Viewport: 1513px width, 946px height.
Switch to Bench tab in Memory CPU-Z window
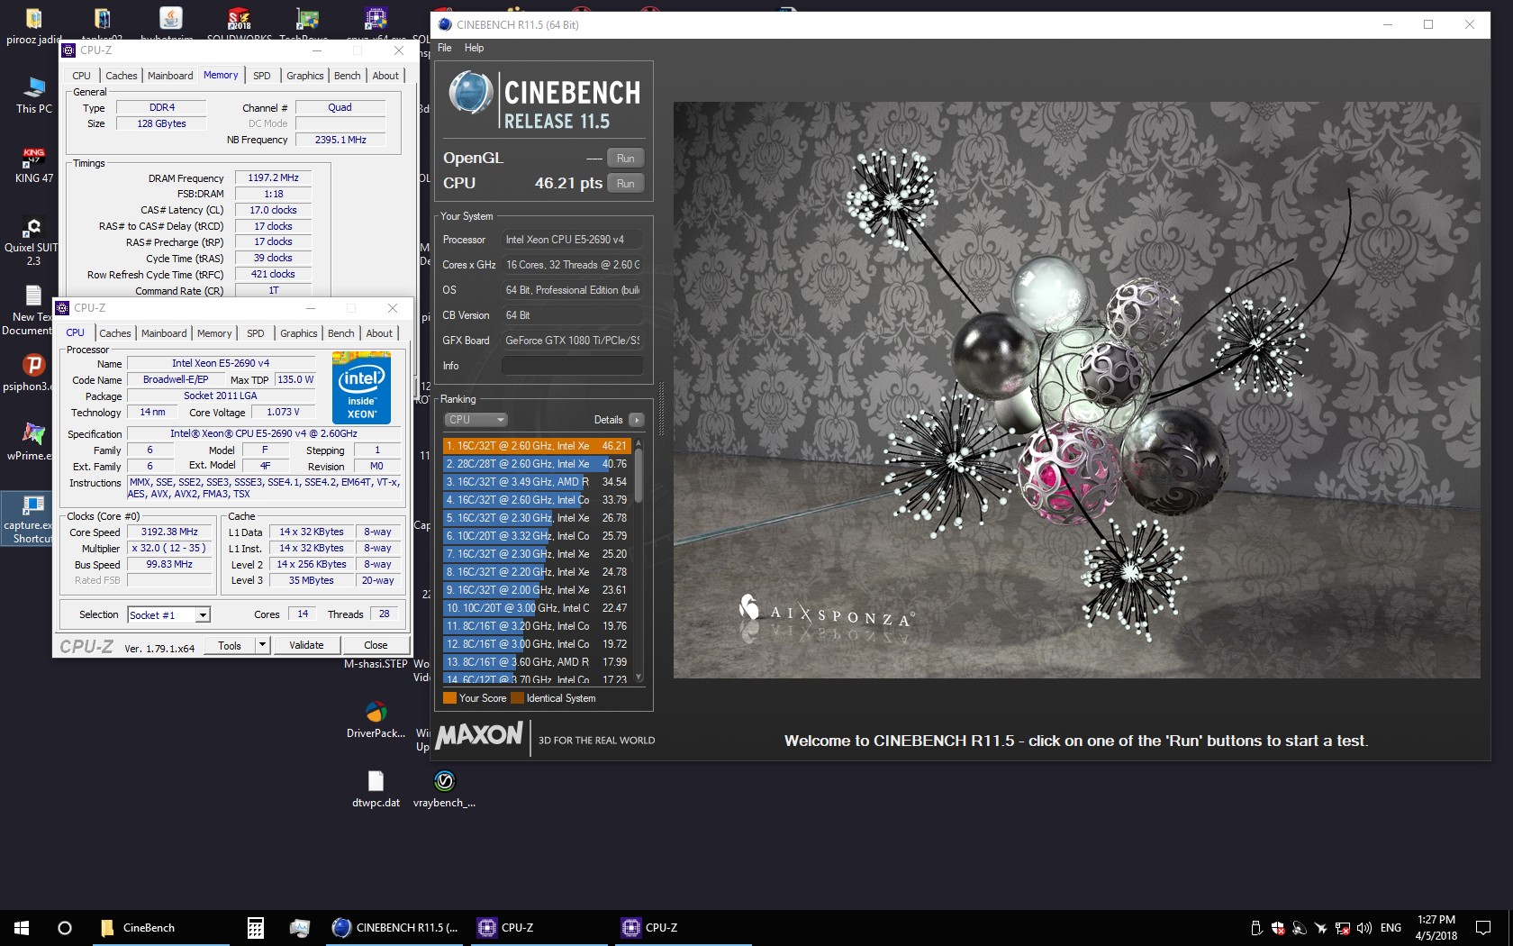click(347, 76)
